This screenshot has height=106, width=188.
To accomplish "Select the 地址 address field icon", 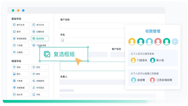I will click(x=14, y=67).
